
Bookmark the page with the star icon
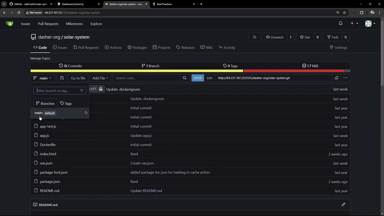click(344, 13)
